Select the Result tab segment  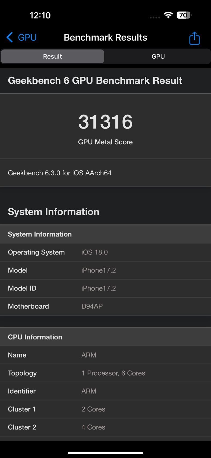pos(52,56)
